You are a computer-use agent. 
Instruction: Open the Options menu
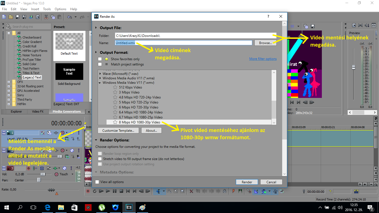pos(60,9)
